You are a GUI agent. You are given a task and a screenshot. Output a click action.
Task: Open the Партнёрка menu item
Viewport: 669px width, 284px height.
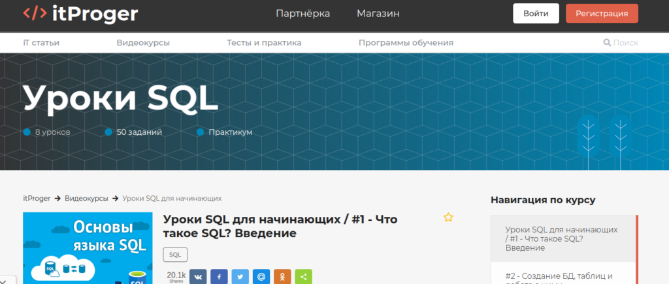302,14
